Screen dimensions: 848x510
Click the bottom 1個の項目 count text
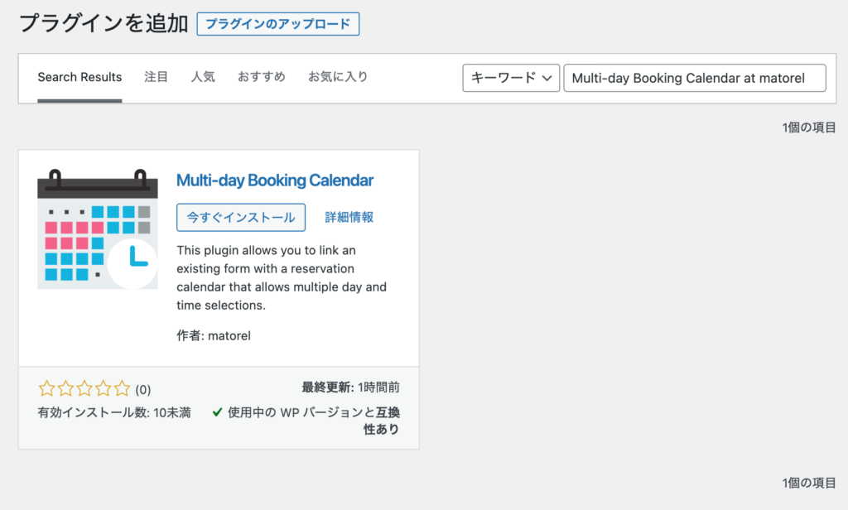click(x=809, y=483)
